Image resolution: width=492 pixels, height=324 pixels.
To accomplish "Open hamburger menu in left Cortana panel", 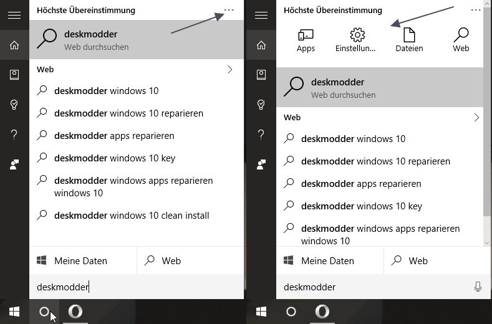I will coord(14,15).
